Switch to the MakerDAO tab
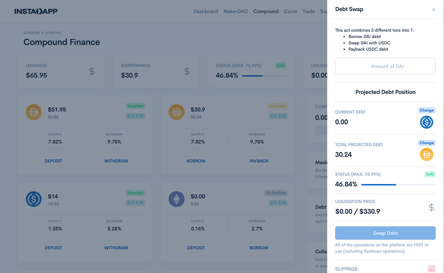 click(235, 12)
